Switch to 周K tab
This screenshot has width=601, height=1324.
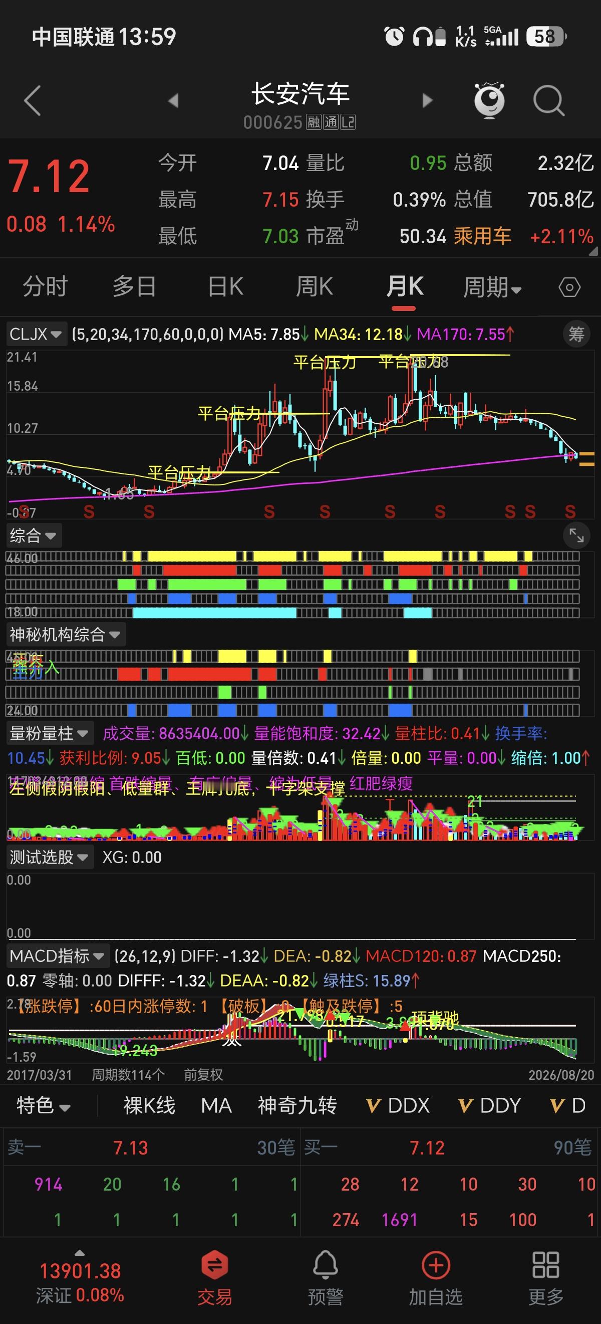314,286
